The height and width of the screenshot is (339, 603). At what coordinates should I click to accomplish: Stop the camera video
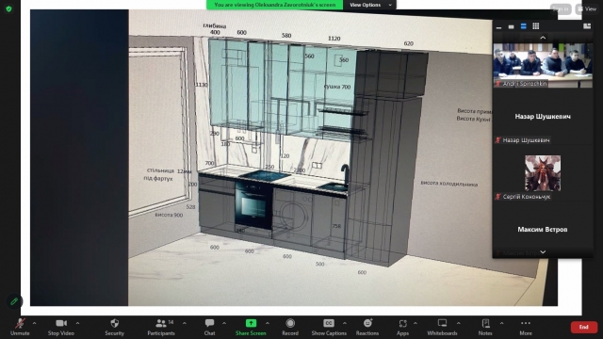pyautogui.click(x=60, y=327)
